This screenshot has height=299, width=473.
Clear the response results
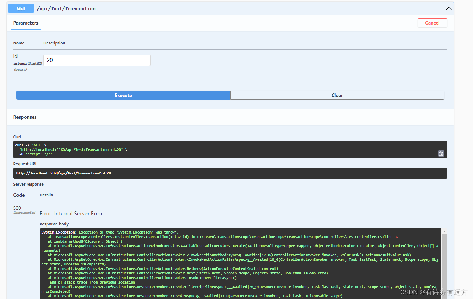pos(337,95)
